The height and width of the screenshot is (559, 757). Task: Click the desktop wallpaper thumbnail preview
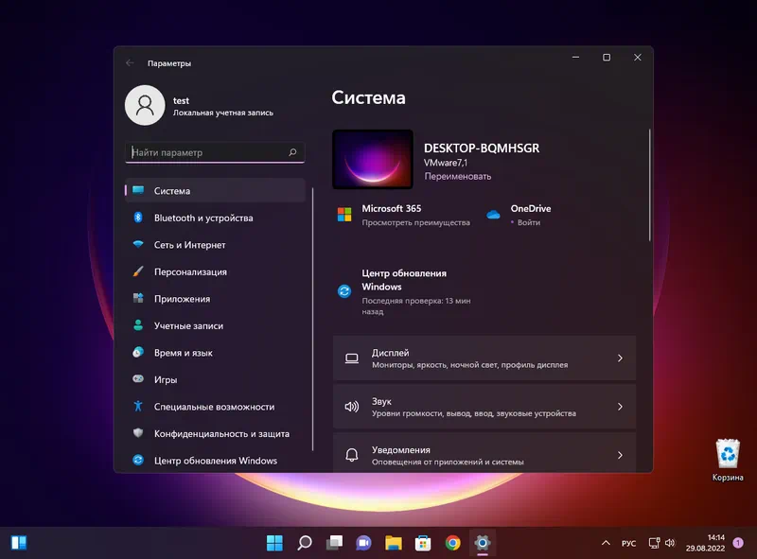point(373,159)
